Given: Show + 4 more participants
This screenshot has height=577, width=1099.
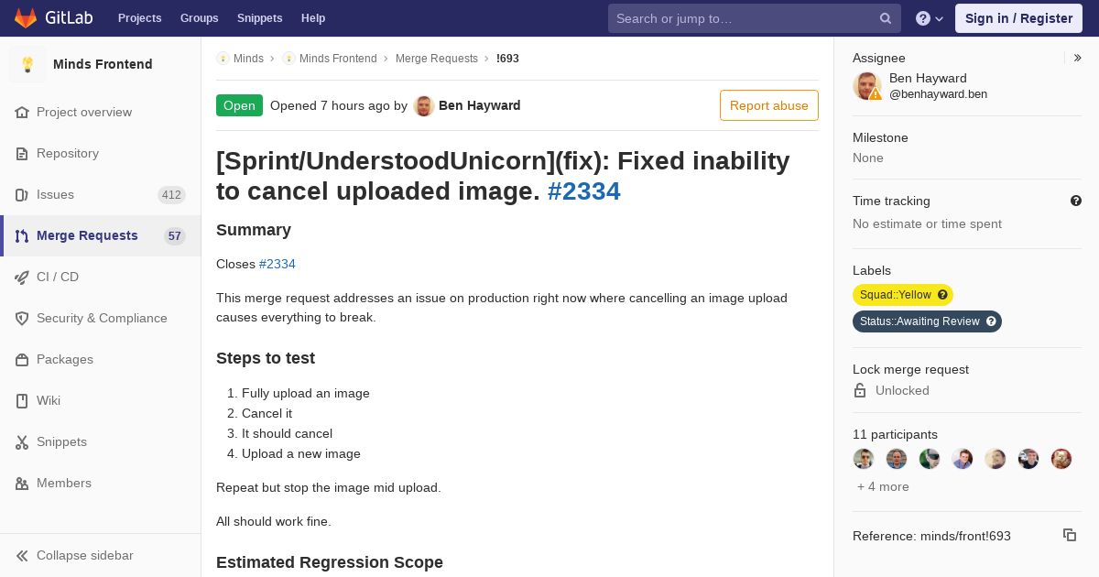Looking at the screenshot, I should pyautogui.click(x=883, y=486).
